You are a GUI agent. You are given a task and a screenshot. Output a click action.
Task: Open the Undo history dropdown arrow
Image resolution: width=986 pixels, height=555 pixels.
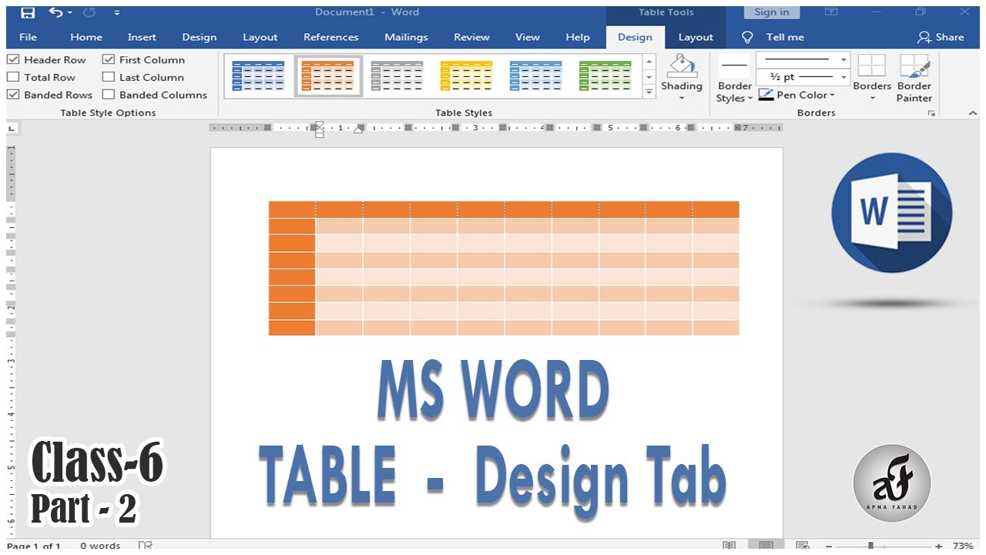point(69,13)
